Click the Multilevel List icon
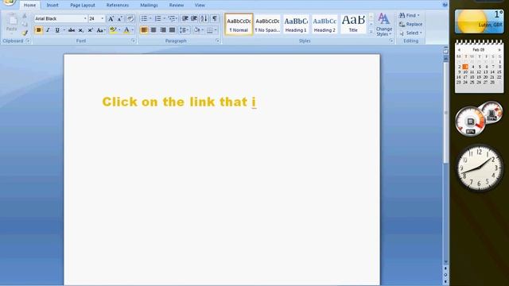 (x=172, y=19)
